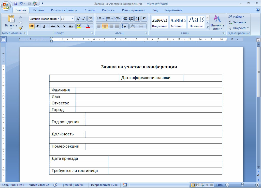Click the Заменить button
This screenshot has height=188, width=261.
click(237, 22)
